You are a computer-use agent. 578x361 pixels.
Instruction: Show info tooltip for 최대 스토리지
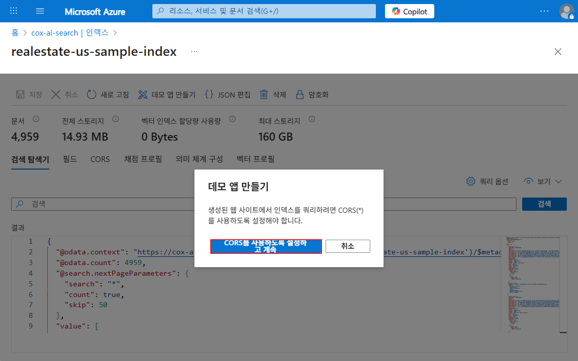click(x=312, y=119)
